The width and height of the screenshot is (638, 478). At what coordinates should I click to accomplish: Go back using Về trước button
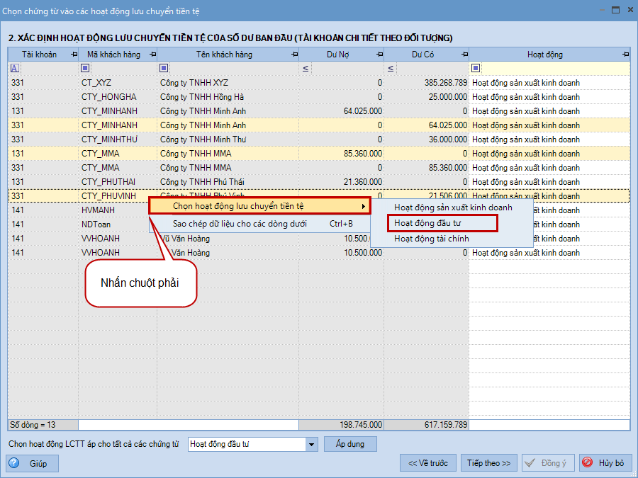click(x=428, y=463)
